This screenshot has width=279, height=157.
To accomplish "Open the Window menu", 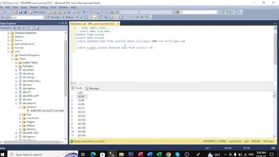I will pos(63,7).
